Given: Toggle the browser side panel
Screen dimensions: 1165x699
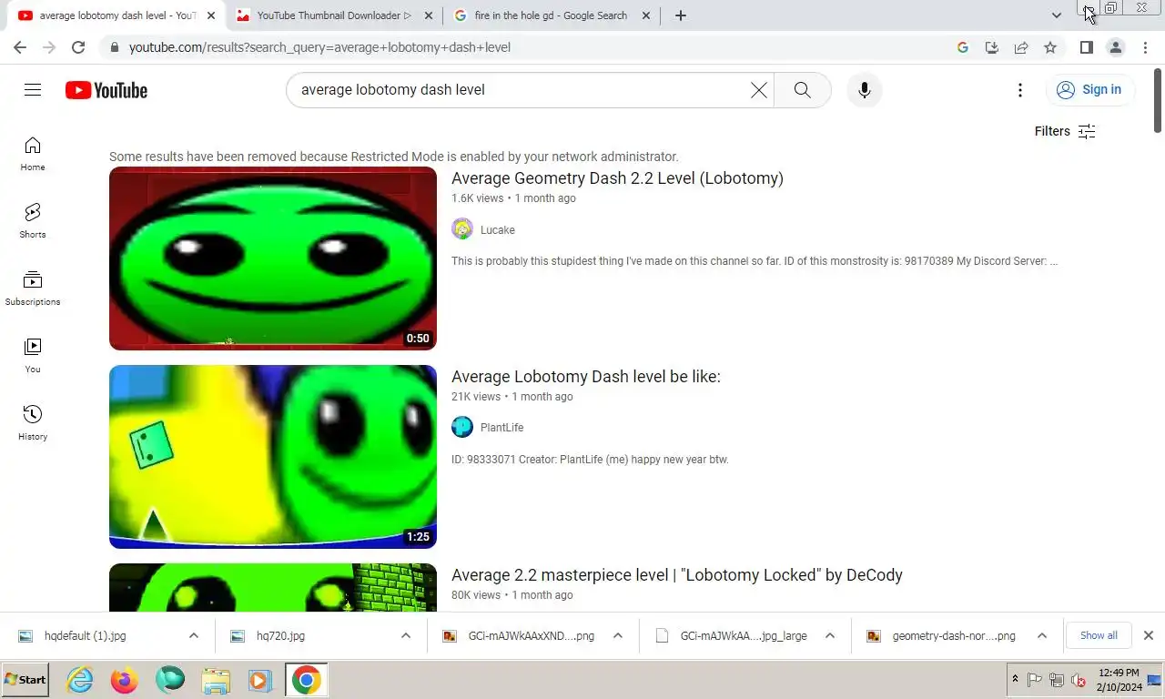Looking at the screenshot, I should (x=1086, y=47).
